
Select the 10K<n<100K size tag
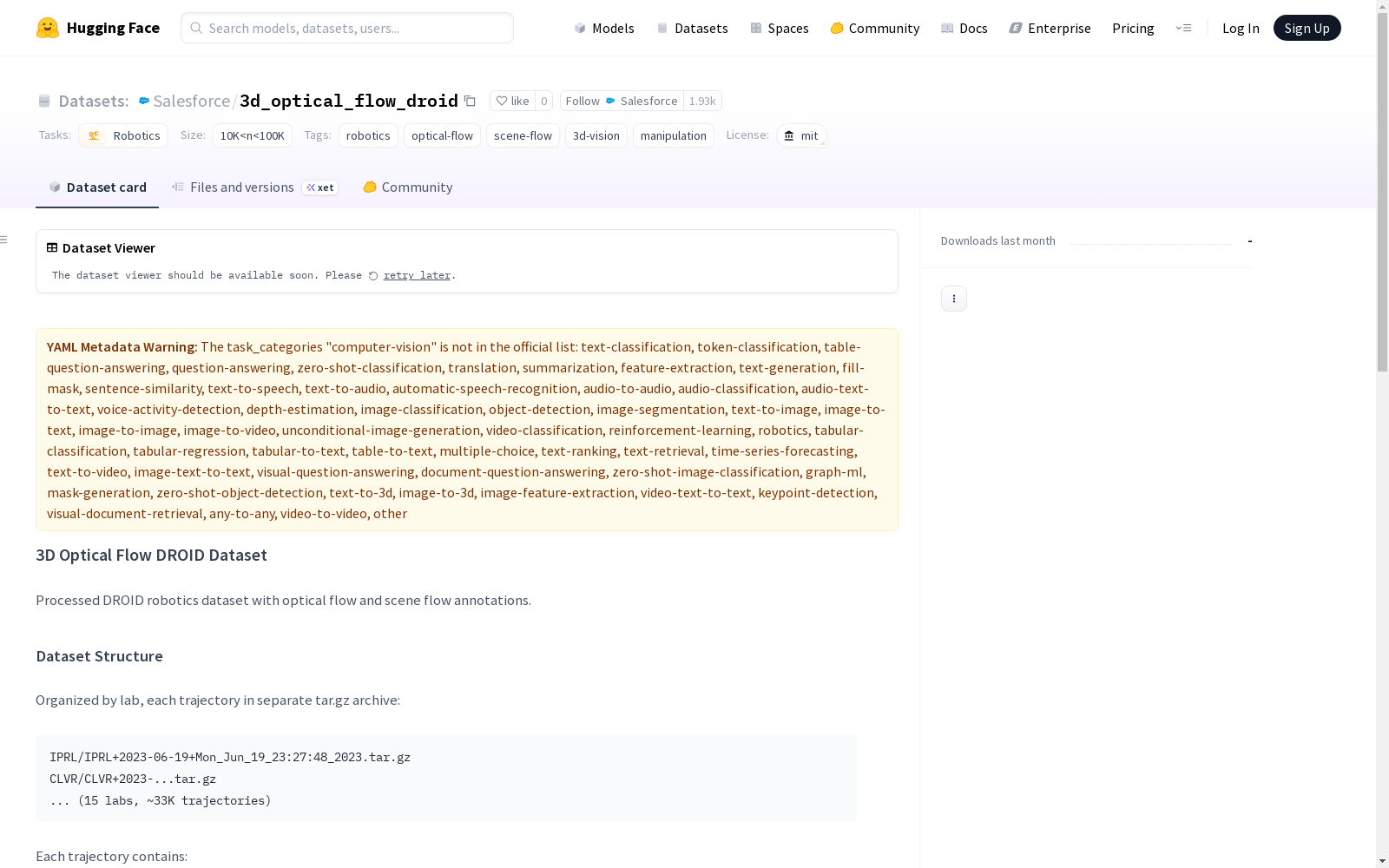[252, 135]
